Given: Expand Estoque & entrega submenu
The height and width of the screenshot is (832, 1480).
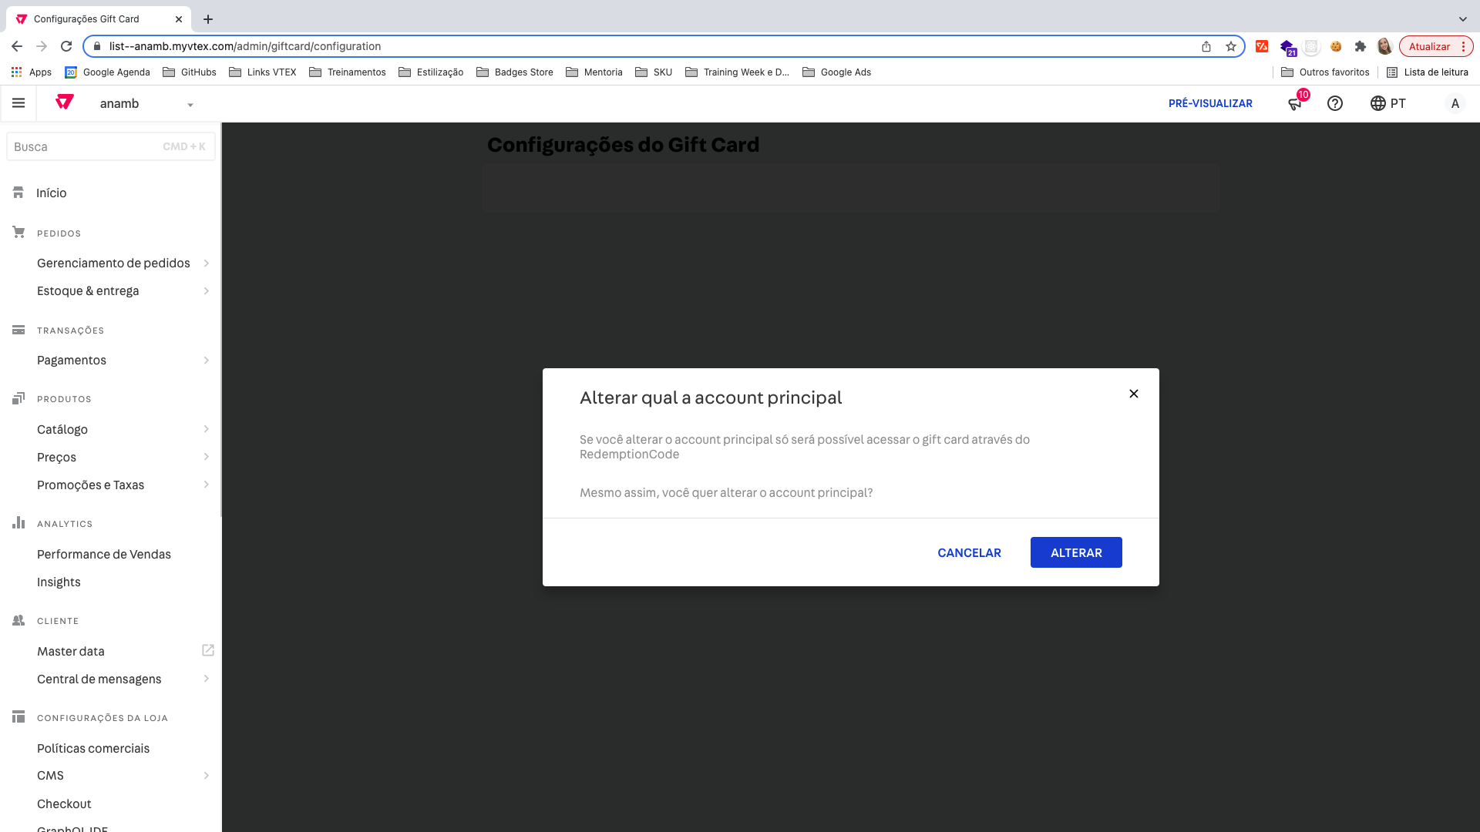Looking at the screenshot, I should [x=123, y=290].
